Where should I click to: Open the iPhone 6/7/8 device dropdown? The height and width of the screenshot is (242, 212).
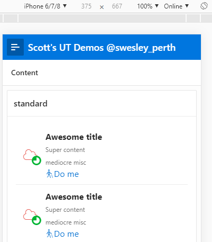pyautogui.click(x=45, y=6)
